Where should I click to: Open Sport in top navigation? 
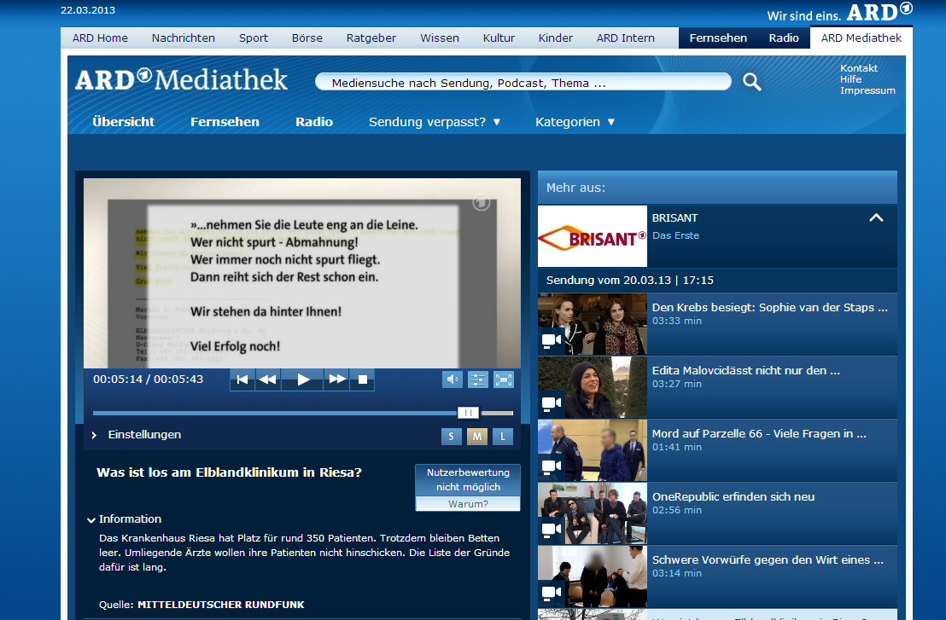click(x=254, y=38)
